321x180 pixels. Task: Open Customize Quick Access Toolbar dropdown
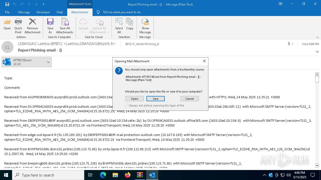(43, 4)
